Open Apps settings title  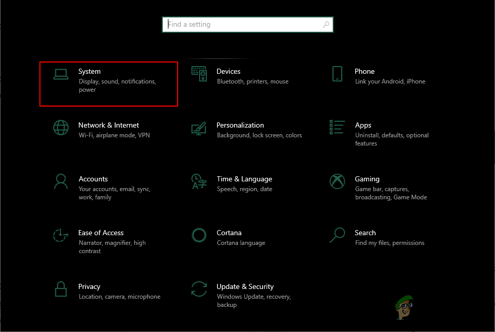click(363, 126)
